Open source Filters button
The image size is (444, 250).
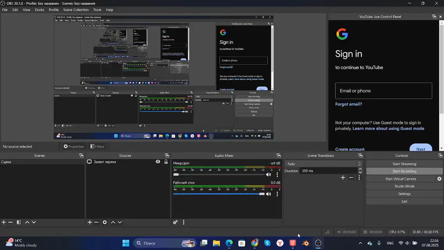pyautogui.click(x=97, y=147)
